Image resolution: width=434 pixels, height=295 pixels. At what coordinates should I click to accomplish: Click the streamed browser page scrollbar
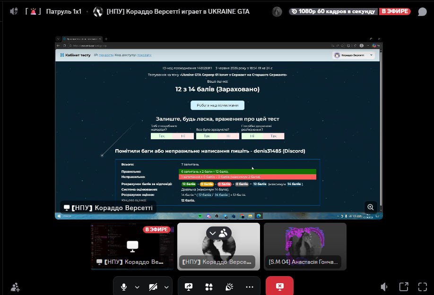(381, 130)
